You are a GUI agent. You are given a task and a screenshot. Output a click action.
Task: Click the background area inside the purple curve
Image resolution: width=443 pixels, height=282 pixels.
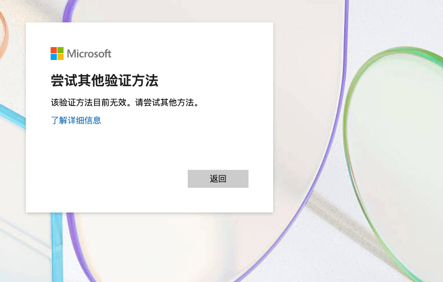(x=305, y=113)
